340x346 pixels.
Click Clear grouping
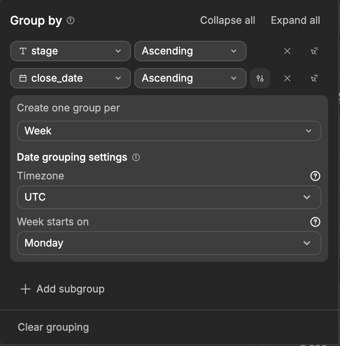coord(53,327)
